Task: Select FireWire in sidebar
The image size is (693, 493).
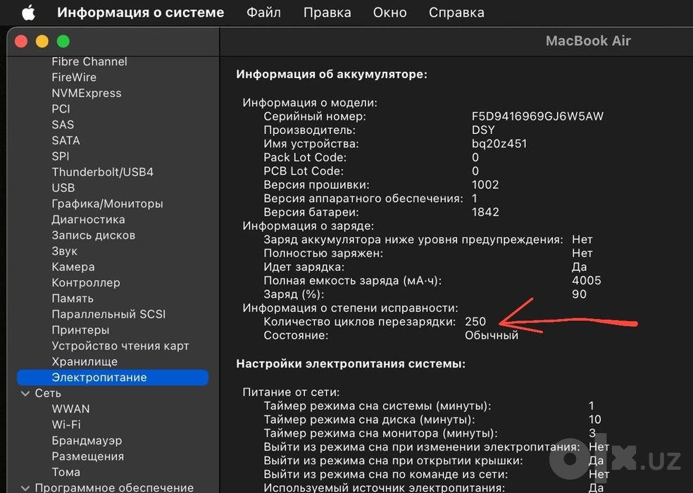Action: (x=74, y=77)
